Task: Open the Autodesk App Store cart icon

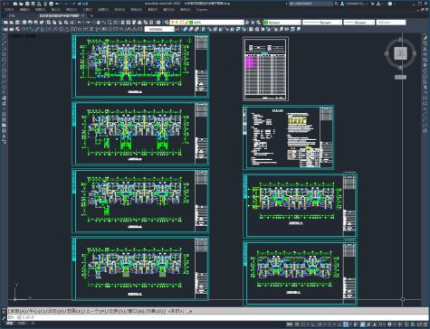Action: [372, 4]
